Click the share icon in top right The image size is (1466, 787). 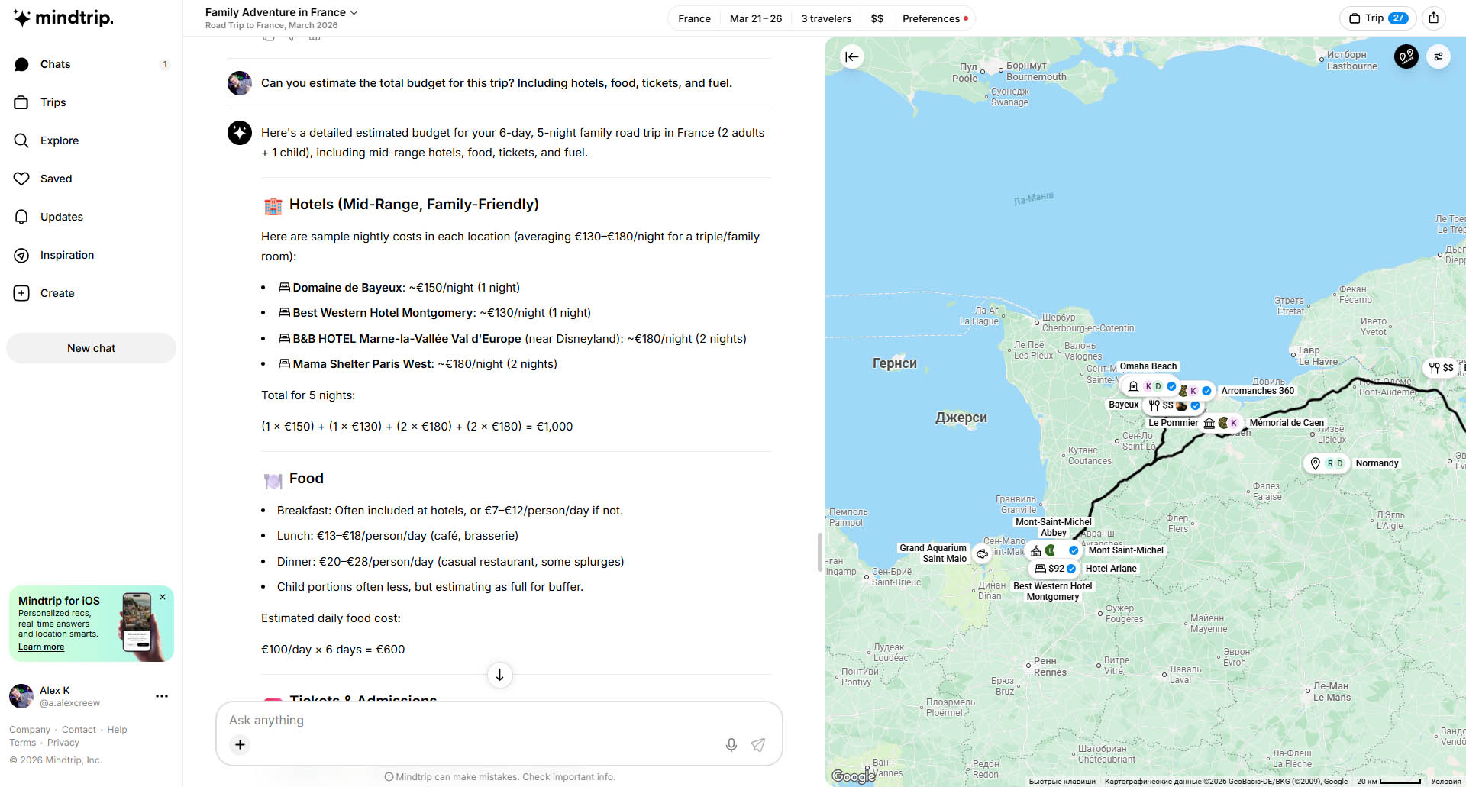pyautogui.click(x=1434, y=18)
